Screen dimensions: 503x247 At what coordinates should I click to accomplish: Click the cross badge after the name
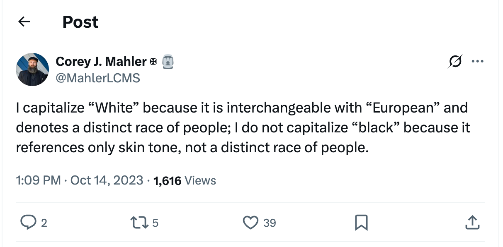(153, 62)
